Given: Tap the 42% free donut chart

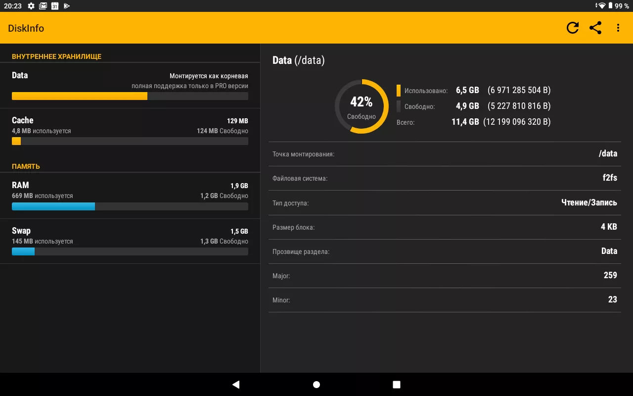Looking at the screenshot, I should pyautogui.click(x=362, y=106).
